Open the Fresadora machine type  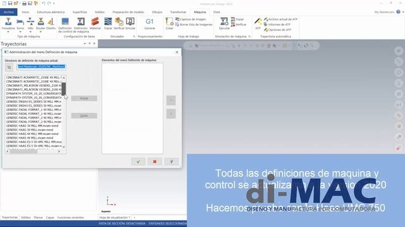click(x=8, y=23)
